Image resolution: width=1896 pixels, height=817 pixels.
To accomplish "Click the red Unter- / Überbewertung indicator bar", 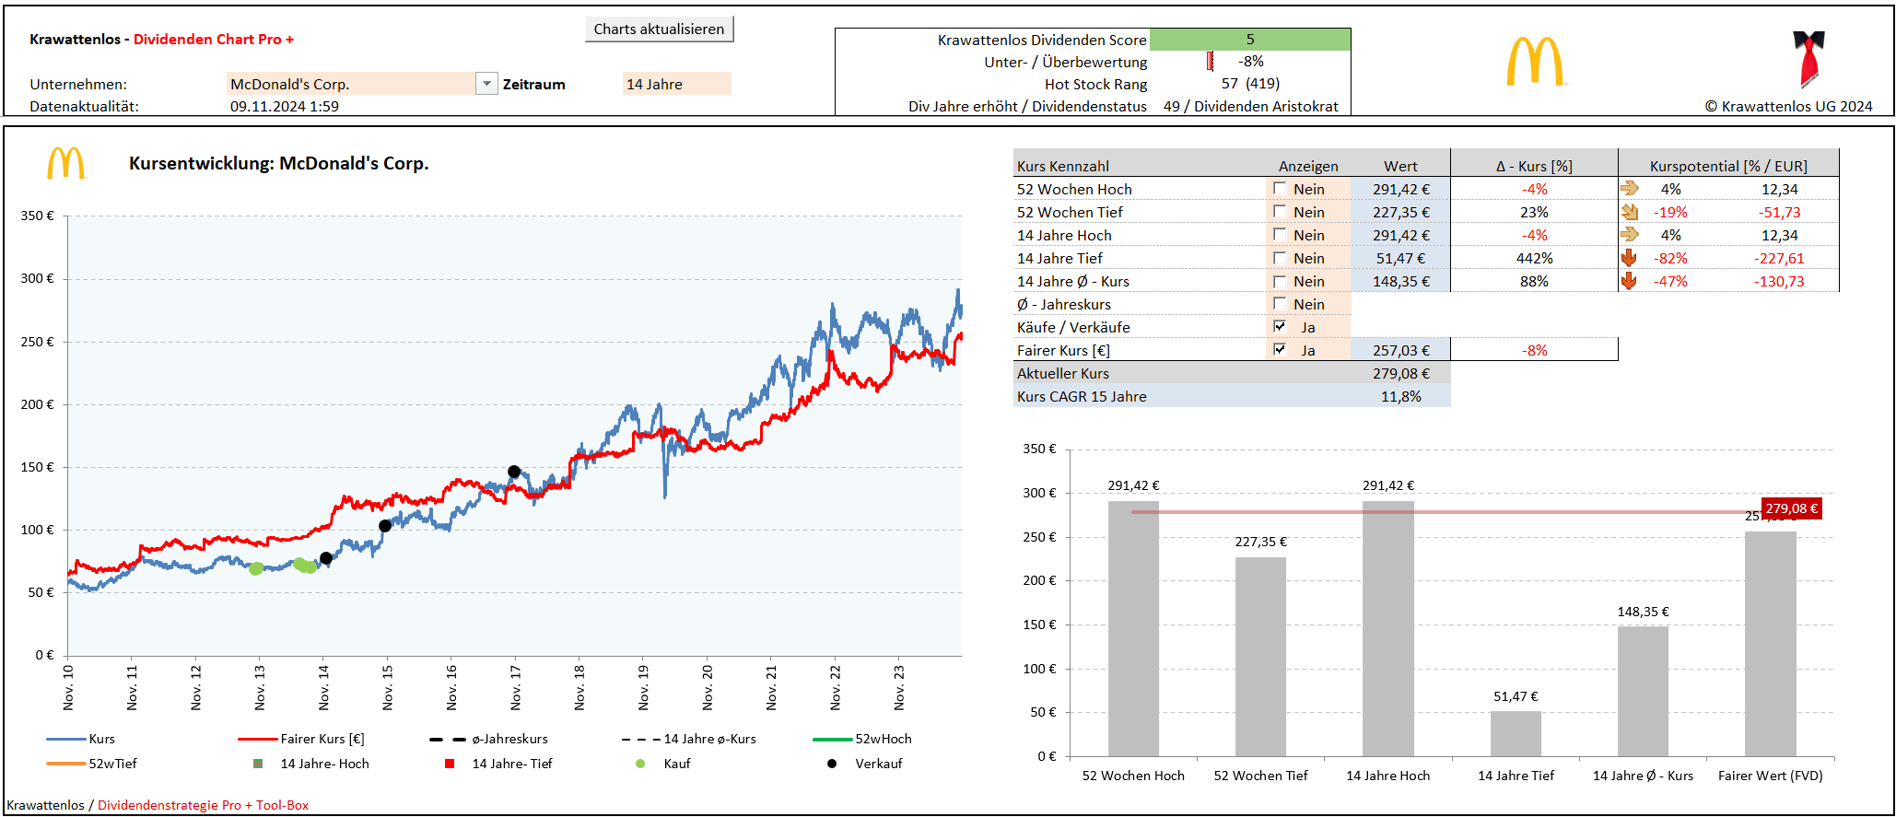I will click(1210, 61).
